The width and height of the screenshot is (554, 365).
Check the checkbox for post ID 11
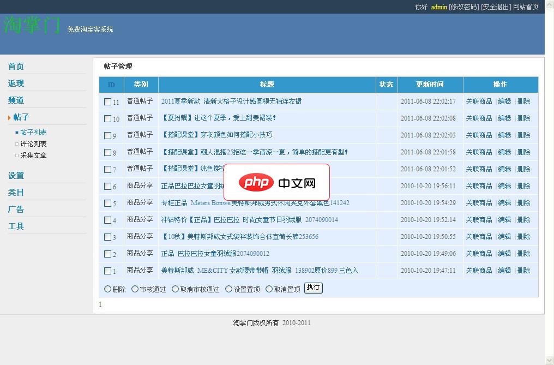(x=107, y=101)
